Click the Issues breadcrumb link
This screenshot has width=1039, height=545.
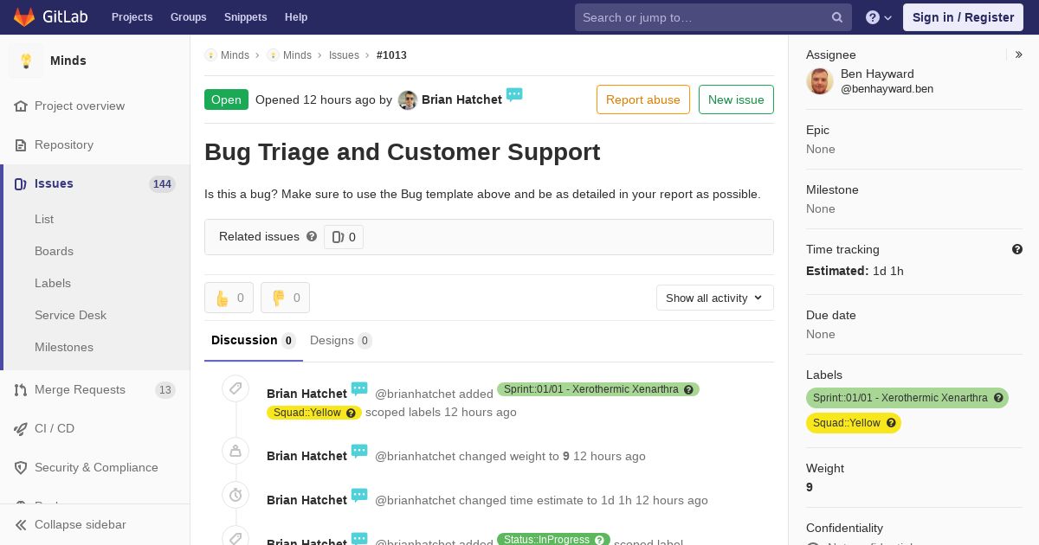tap(344, 54)
